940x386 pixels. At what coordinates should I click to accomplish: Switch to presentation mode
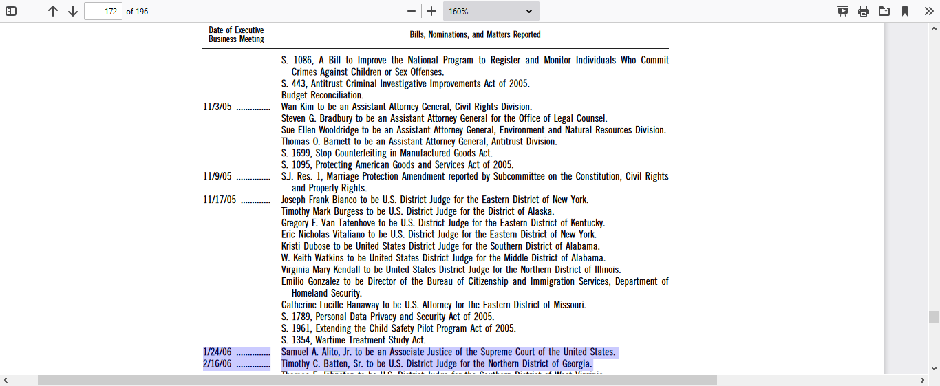click(x=843, y=11)
